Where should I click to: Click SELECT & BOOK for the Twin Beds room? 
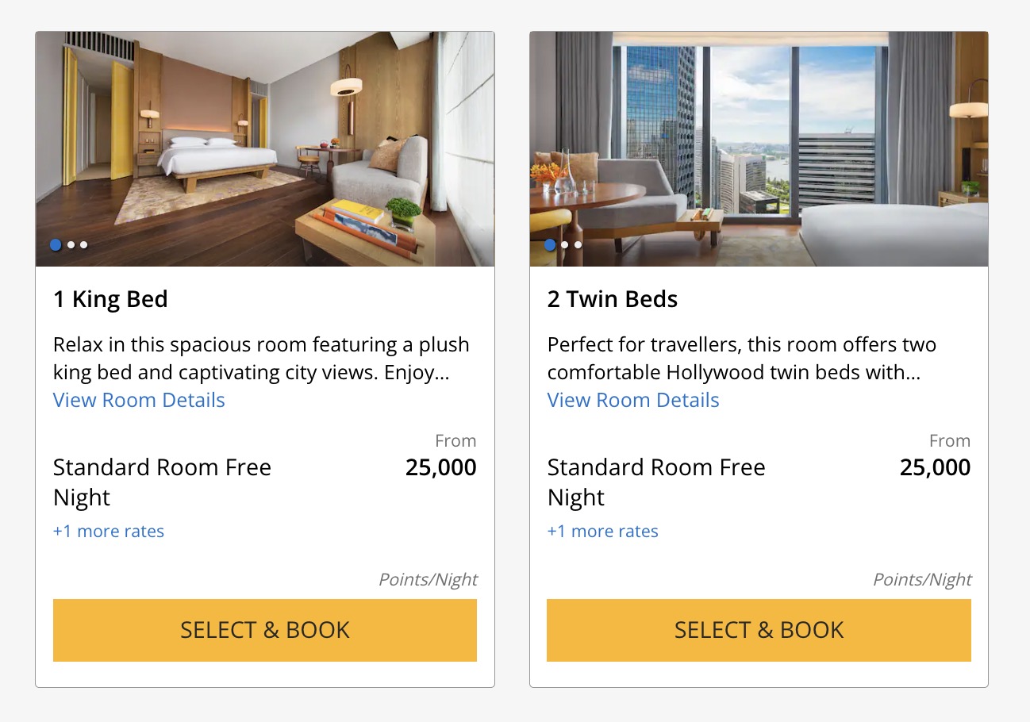click(x=759, y=630)
